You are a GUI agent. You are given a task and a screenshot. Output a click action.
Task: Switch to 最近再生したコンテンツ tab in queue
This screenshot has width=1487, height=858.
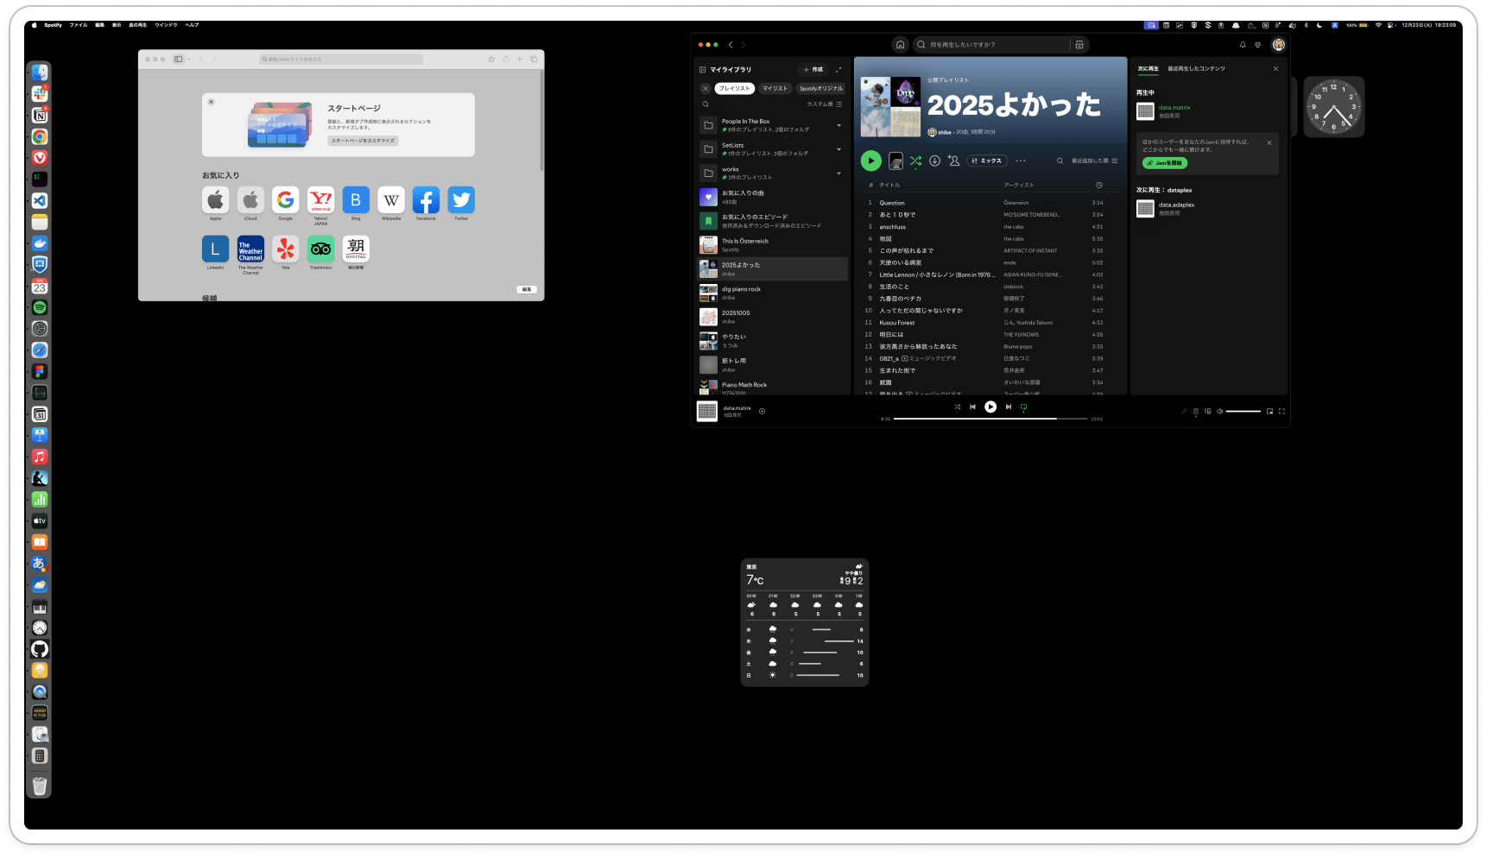click(x=1196, y=68)
